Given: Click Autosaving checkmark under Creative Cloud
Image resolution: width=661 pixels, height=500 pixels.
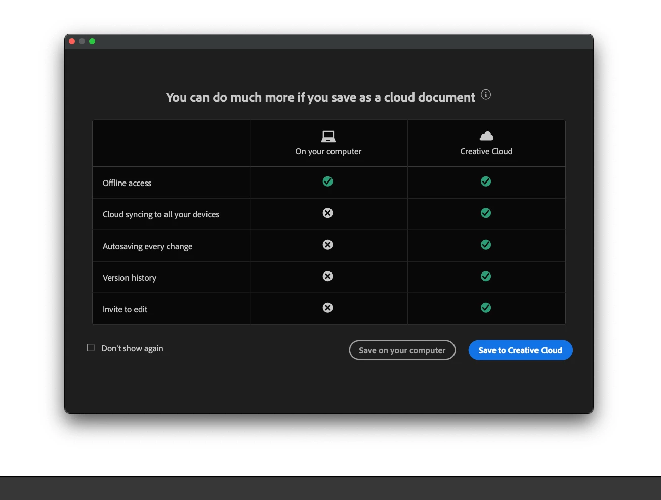Looking at the screenshot, I should (x=486, y=245).
